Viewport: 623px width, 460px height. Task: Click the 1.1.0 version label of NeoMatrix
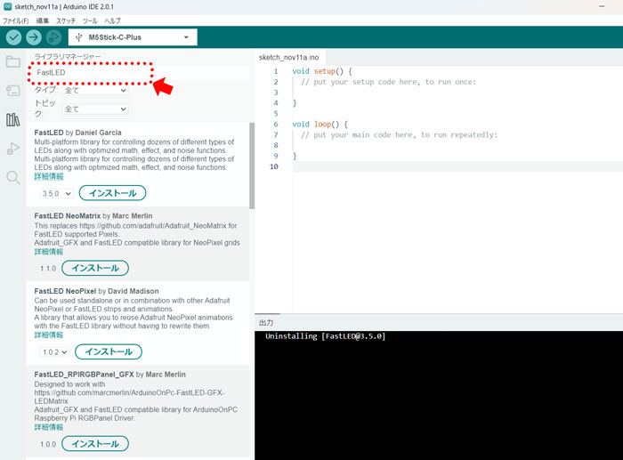point(48,269)
